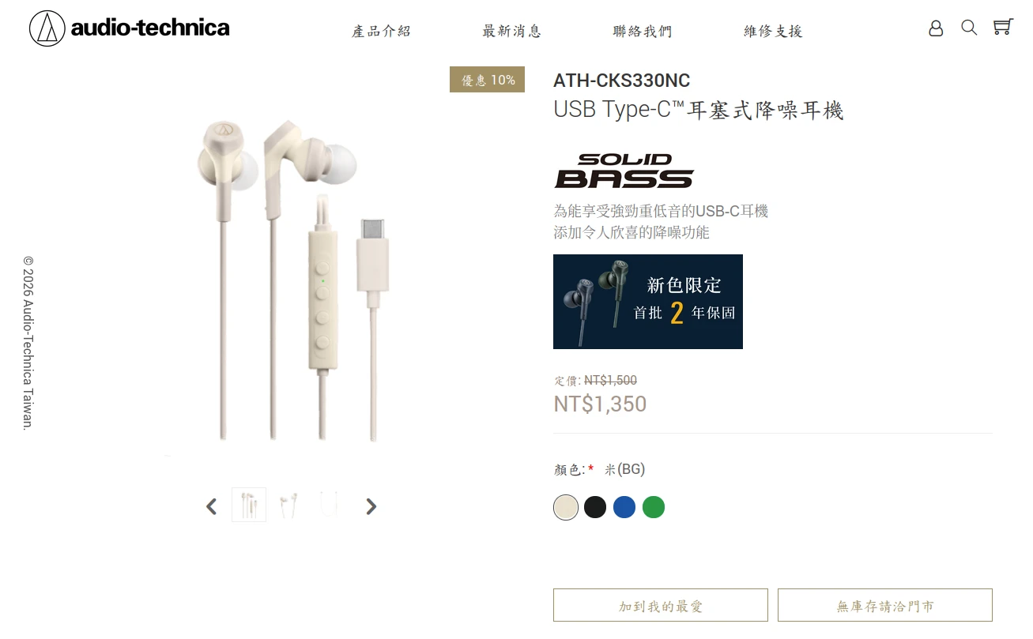Show previous product image with left arrow

coord(211,506)
